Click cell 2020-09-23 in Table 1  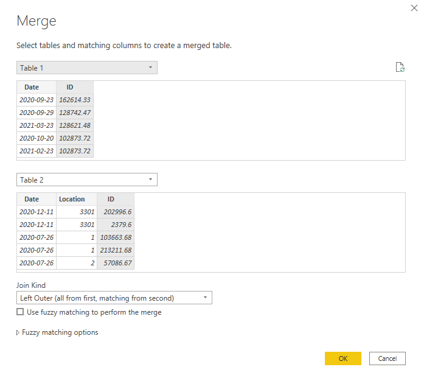(37, 100)
